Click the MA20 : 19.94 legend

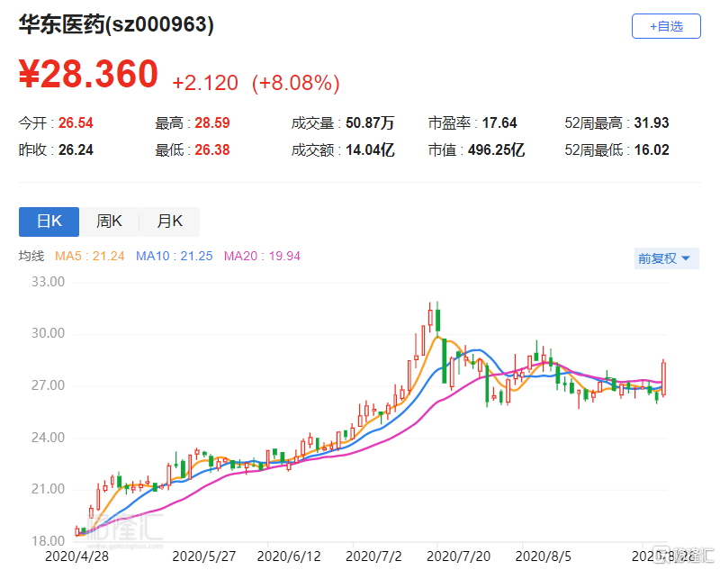point(262,256)
